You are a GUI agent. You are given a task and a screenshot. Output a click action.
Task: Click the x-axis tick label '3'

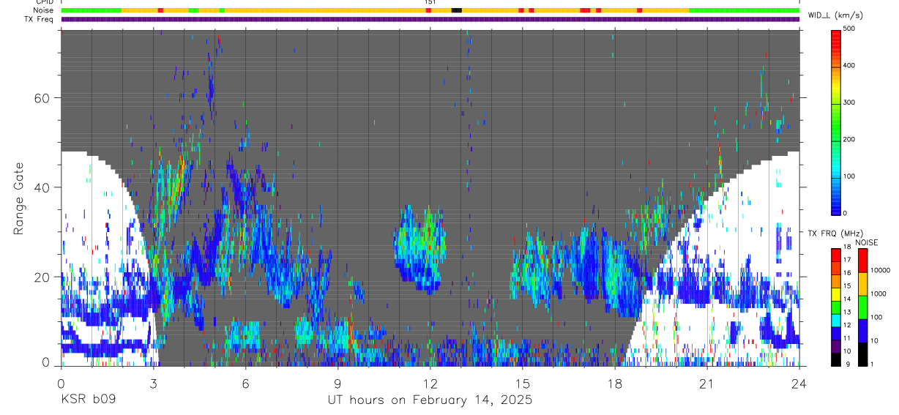click(x=153, y=384)
